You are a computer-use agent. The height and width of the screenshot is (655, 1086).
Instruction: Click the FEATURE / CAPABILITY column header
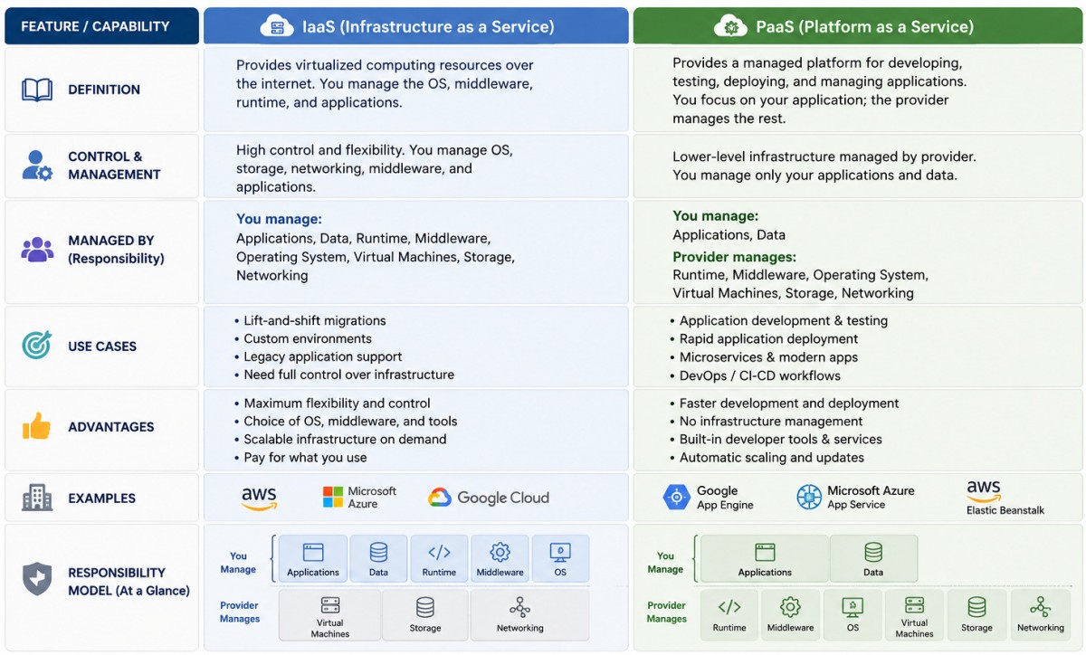click(x=101, y=26)
